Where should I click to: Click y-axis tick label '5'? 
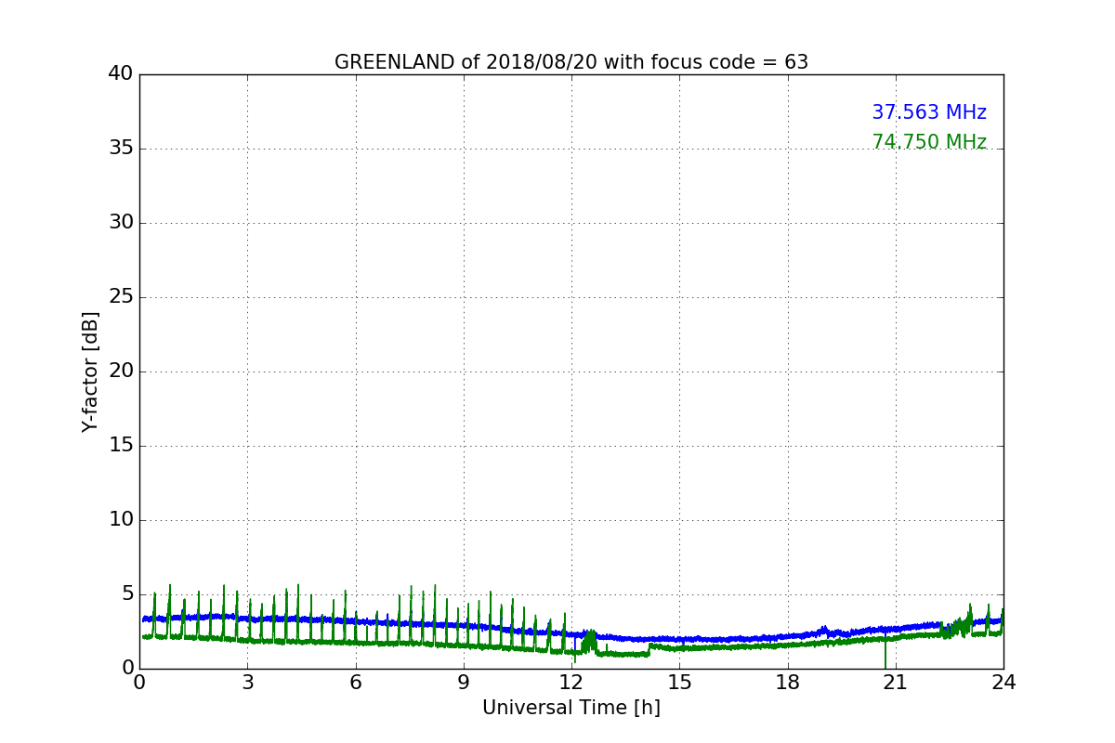[126, 594]
